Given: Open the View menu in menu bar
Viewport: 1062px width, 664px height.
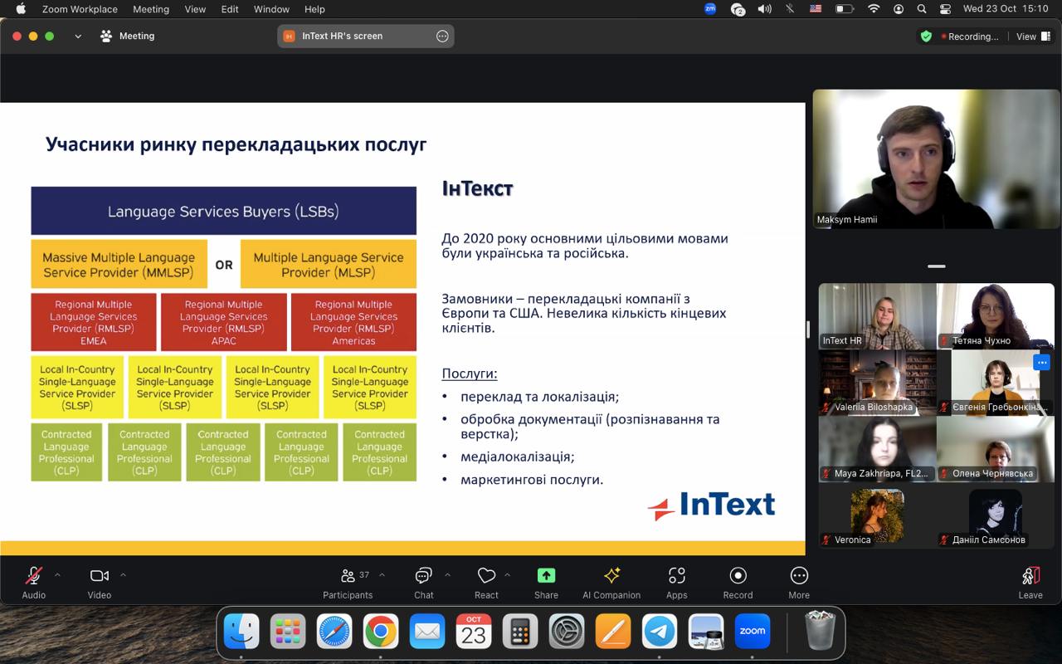Looking at the screenshot, I should tap(195, 9).
